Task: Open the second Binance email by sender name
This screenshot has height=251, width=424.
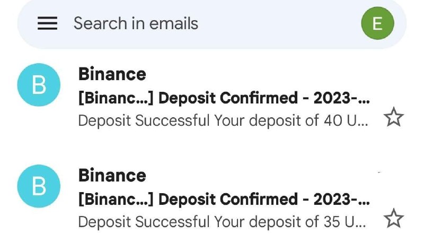Action: coord(112,175)
